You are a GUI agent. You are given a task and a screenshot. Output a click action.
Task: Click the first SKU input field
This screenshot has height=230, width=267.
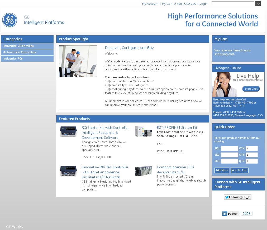tap(229, 148)
